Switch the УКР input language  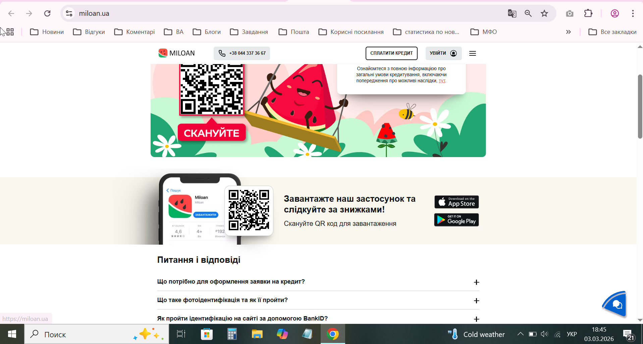(x=572, y=334)
